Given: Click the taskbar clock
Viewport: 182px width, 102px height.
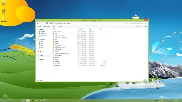Looking at the screenshot, I should [x=176, y=101].
